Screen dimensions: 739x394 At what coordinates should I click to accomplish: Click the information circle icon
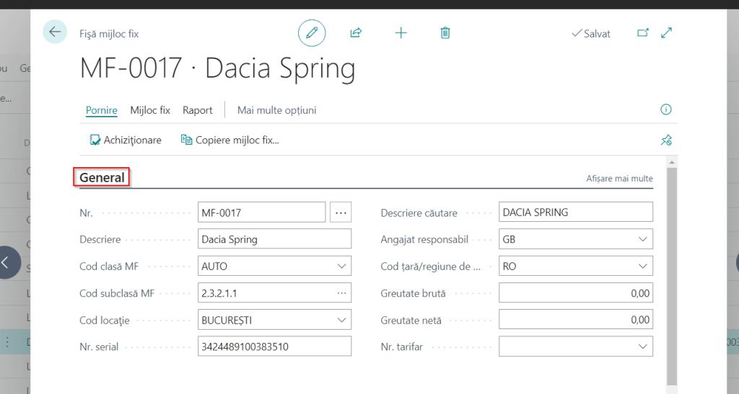pos(666,110)
